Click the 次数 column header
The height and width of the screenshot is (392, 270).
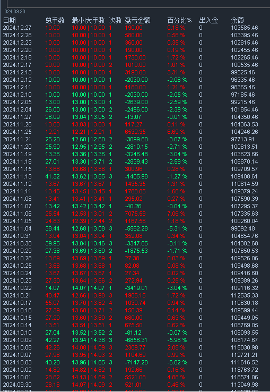point(115,20)
